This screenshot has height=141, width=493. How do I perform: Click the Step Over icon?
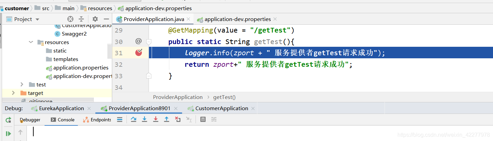(134, 119)
